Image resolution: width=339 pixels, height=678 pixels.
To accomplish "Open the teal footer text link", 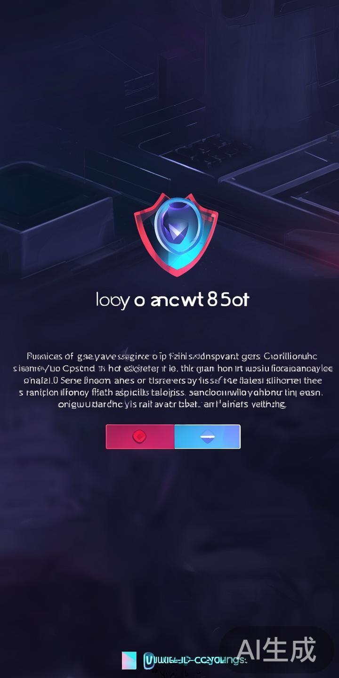I will tap(195, 661).
